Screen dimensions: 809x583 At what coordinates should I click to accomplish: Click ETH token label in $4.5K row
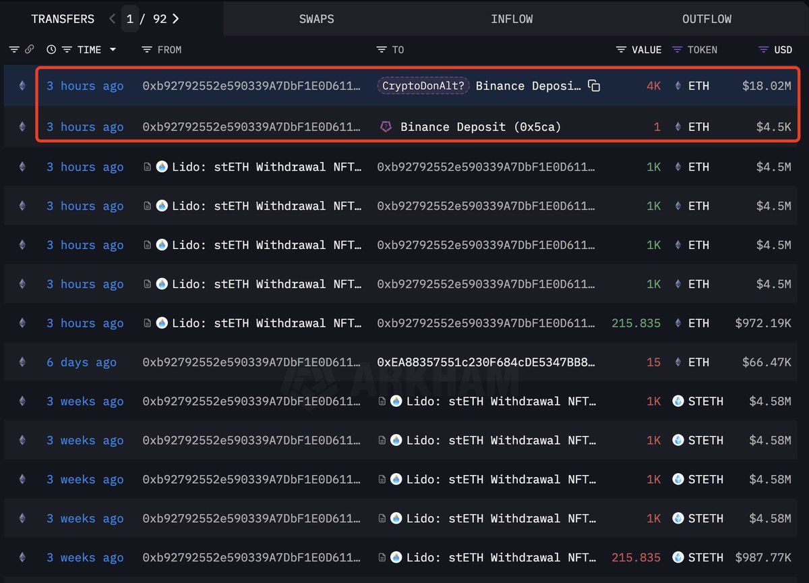click(698, 127)
